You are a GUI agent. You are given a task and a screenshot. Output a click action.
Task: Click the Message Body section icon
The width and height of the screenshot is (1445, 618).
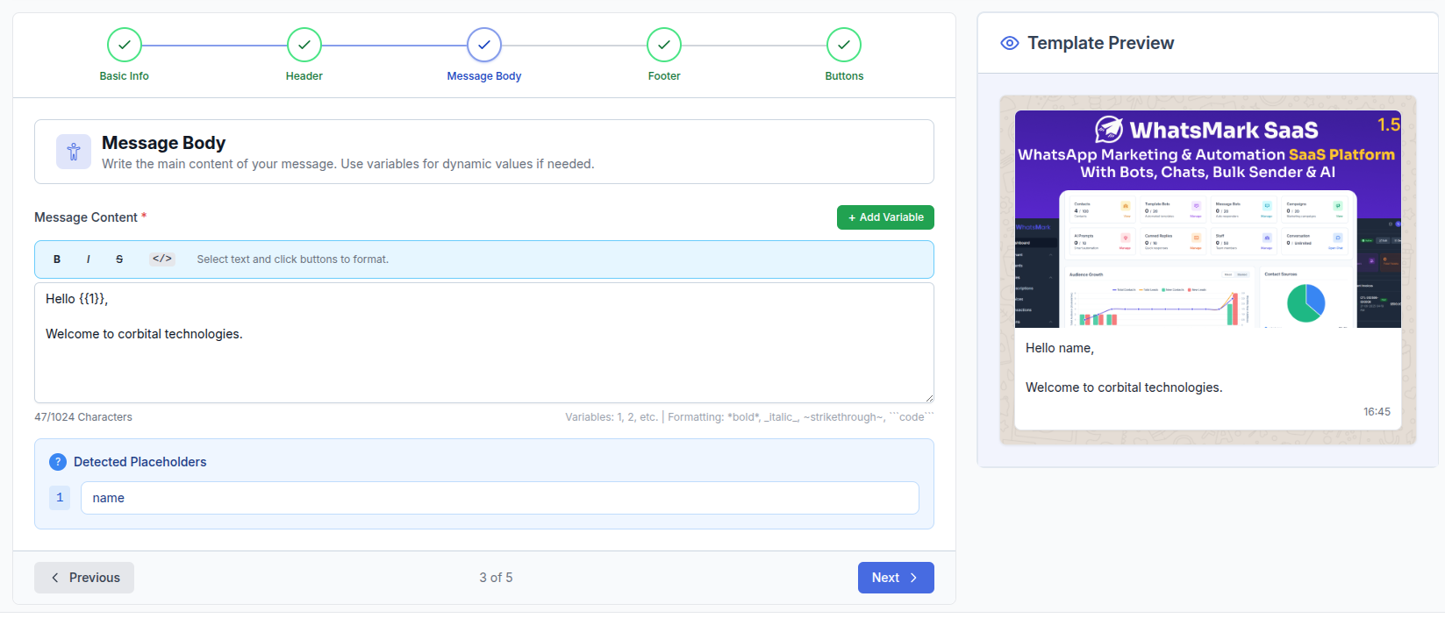point(74,152)
